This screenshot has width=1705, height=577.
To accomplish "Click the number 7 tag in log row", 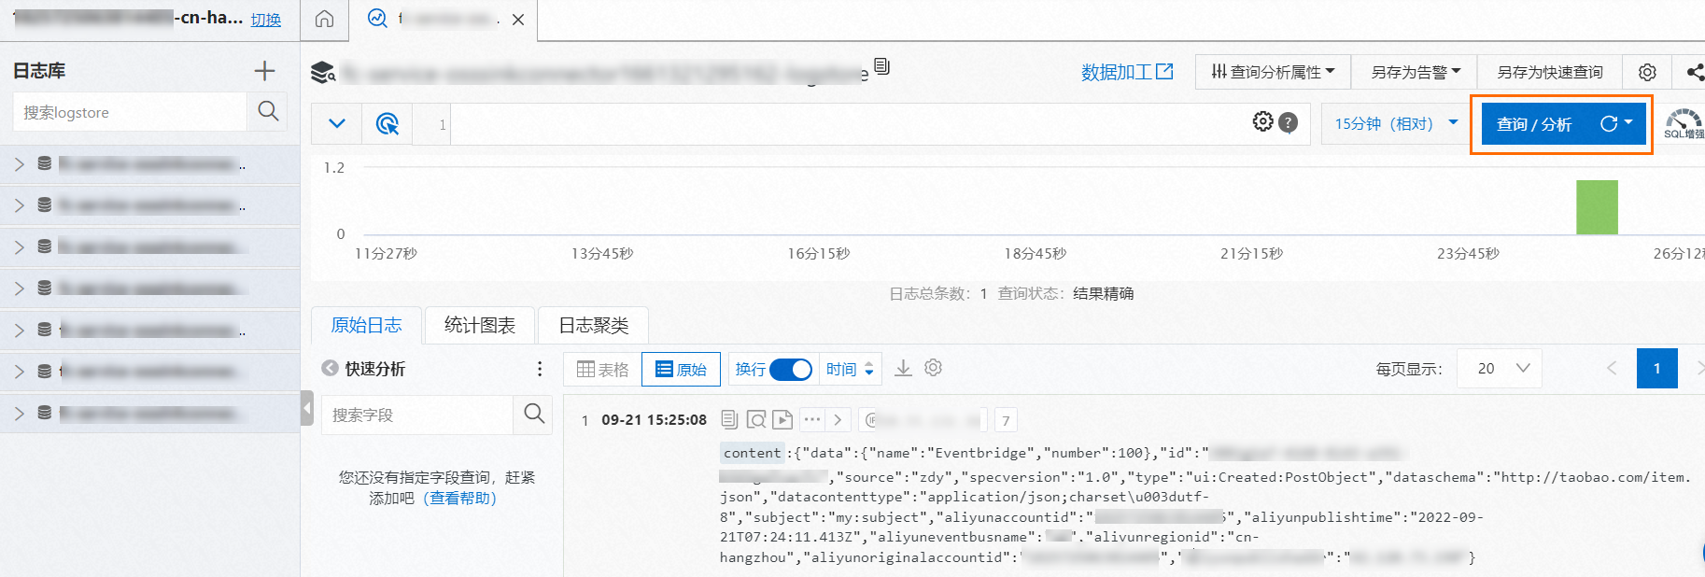I will (1006, 421).
